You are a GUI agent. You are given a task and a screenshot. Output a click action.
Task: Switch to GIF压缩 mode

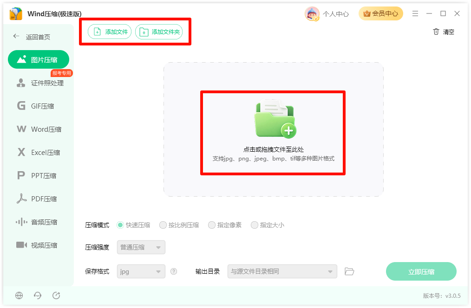pos(35,106)
